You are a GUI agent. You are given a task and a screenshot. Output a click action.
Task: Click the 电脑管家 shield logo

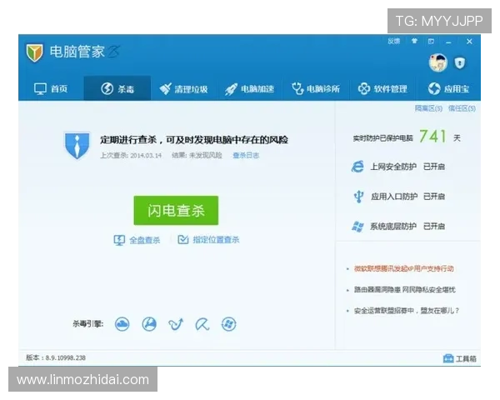[34, 52]
